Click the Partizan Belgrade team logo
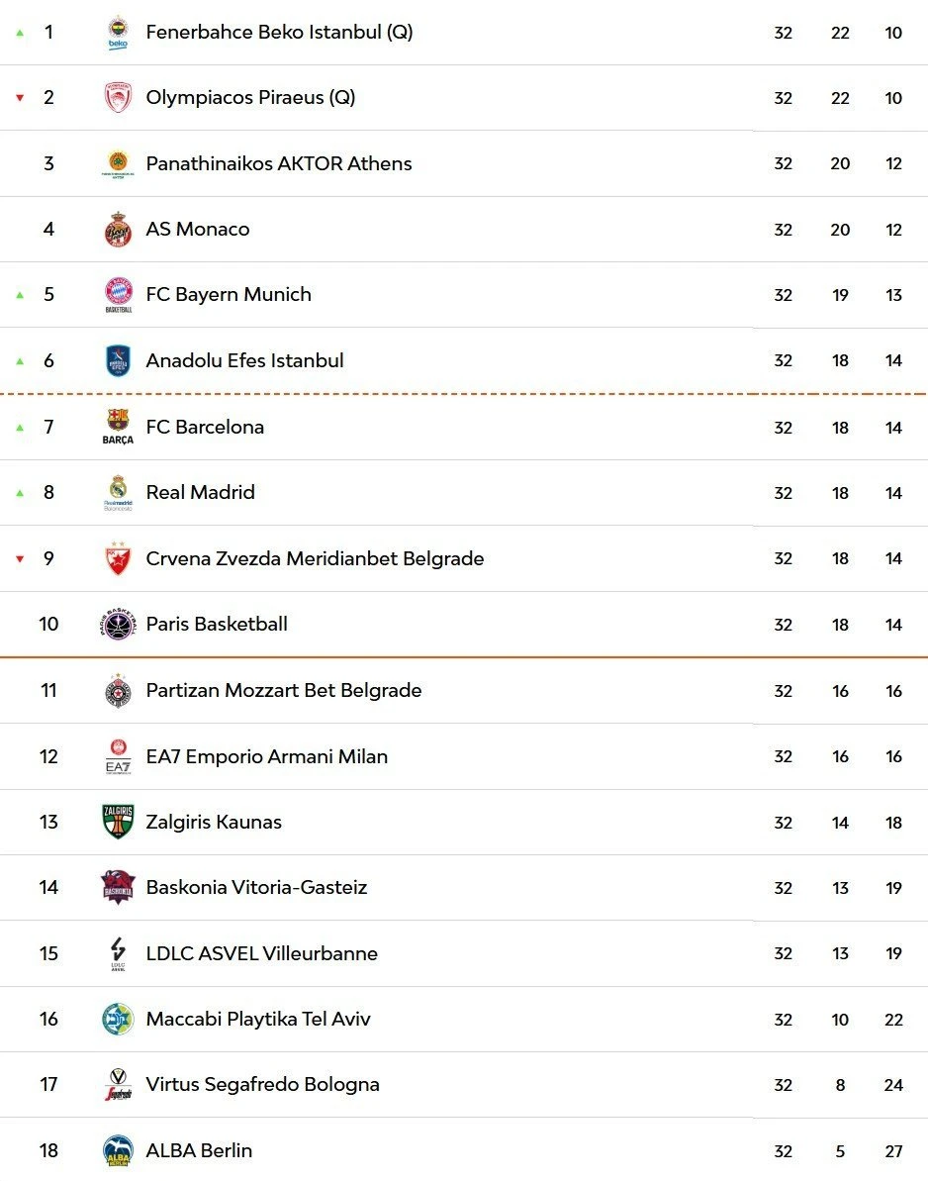 point(118,691)
